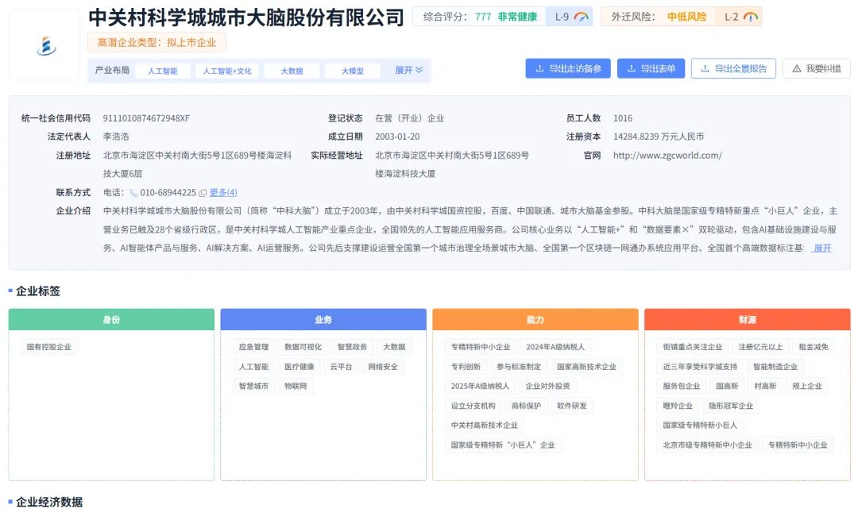
Task: Open the 能力 tag category header
Action: [535, 320]
